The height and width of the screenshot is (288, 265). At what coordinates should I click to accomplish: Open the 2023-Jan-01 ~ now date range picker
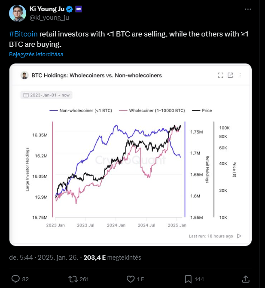pos(46,95)
